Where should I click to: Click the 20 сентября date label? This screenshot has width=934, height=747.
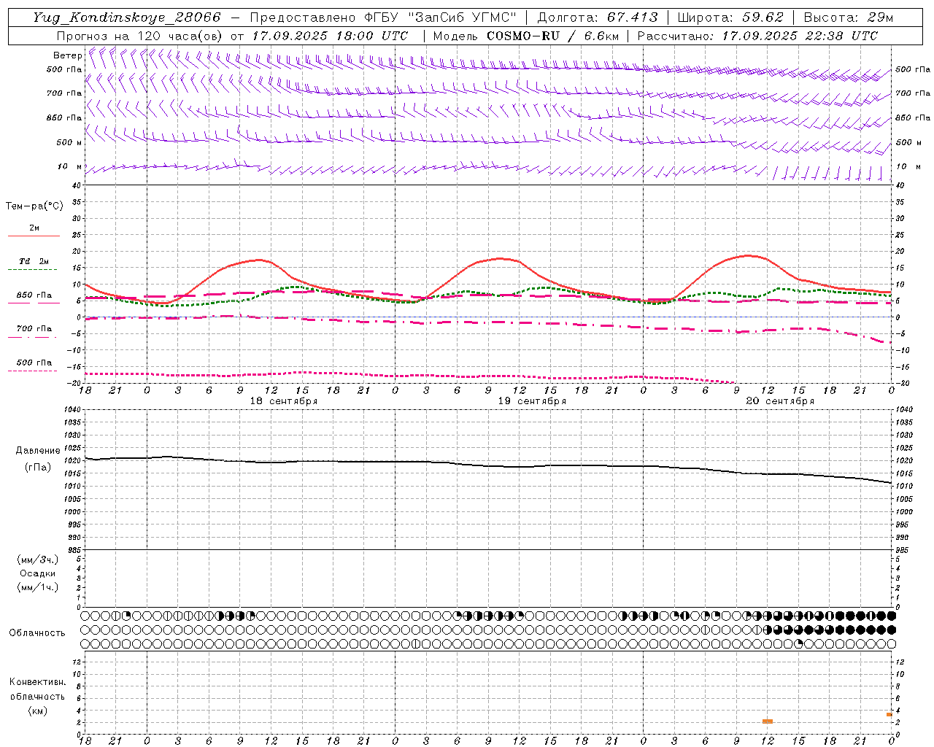tap(780, 401)
